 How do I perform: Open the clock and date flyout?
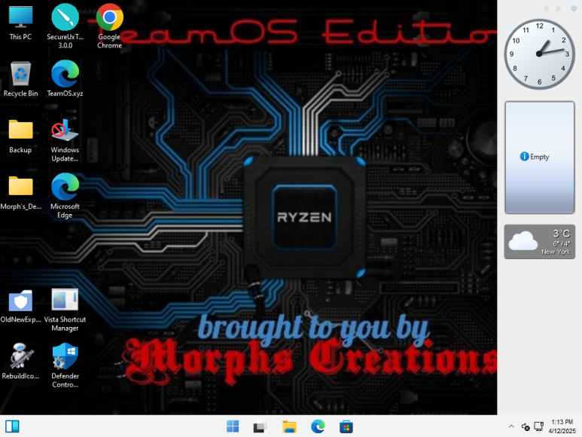(562, 426)
